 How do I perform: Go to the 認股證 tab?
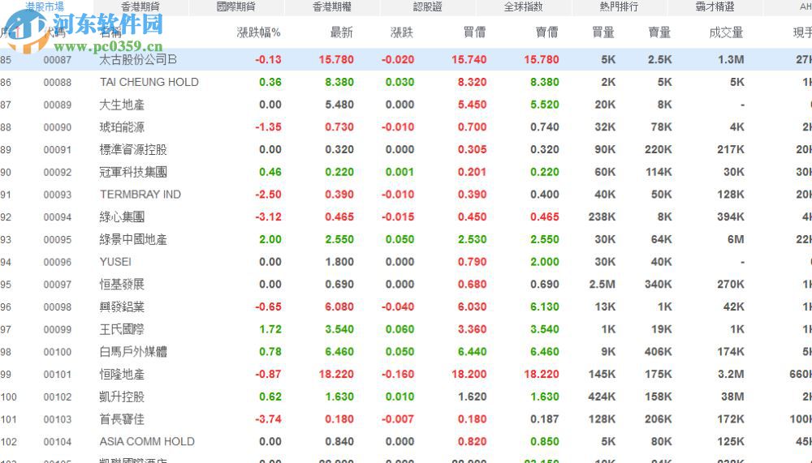428,6
